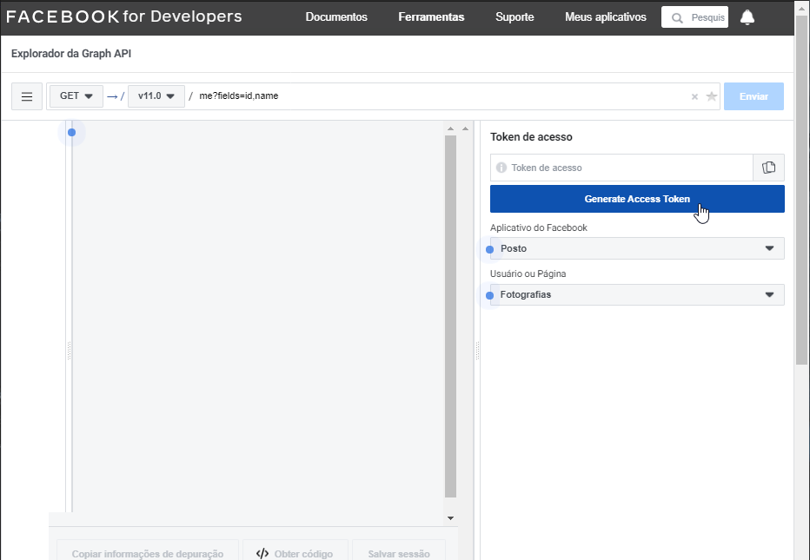Click the page vertical scrollbar thumb
The height and width of the screenshot is (560, 810).
tap(801, 190)
